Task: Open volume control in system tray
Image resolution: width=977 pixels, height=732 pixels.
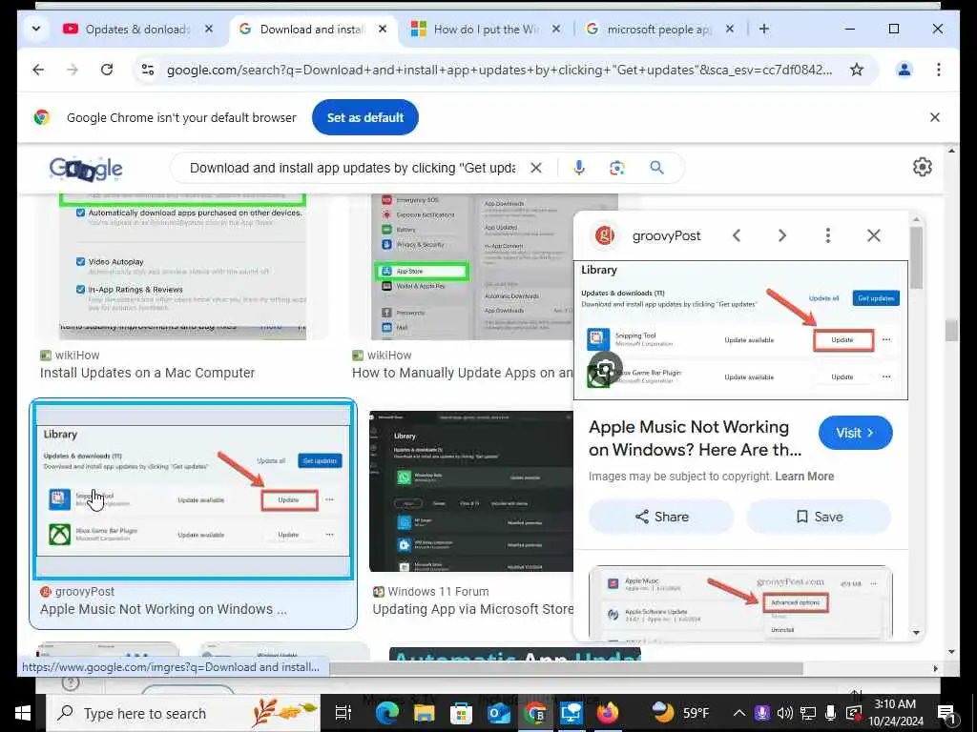Action: [785, 713]
